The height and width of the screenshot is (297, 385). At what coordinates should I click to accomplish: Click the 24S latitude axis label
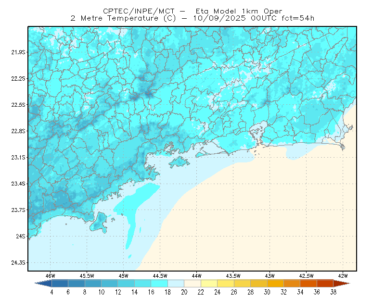pyautogui.click(x=21, y=236)
